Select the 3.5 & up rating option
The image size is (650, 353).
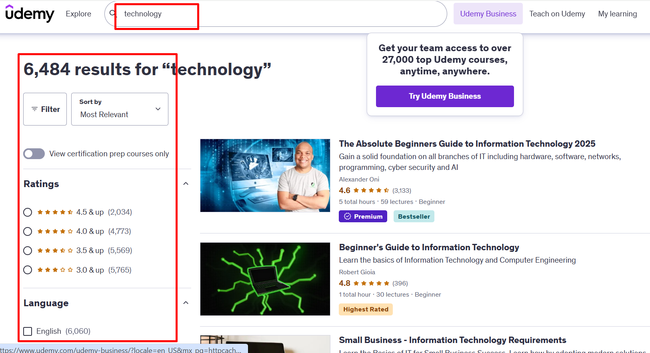coord(28,251)
